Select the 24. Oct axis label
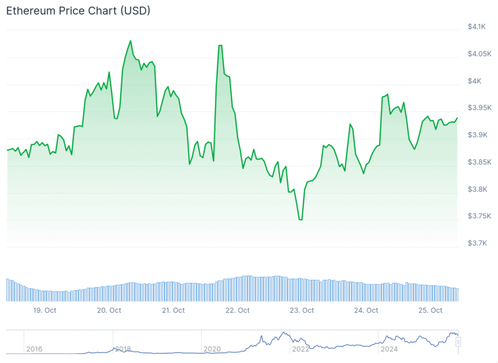Image resolution: width=498 pixels, height=363 pixels. (366, 310)
